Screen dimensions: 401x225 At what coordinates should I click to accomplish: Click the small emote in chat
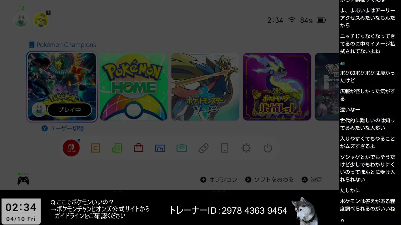click(343, 63)
